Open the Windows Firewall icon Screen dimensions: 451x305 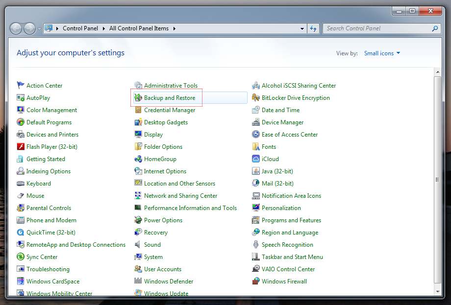tap(256, 281)
